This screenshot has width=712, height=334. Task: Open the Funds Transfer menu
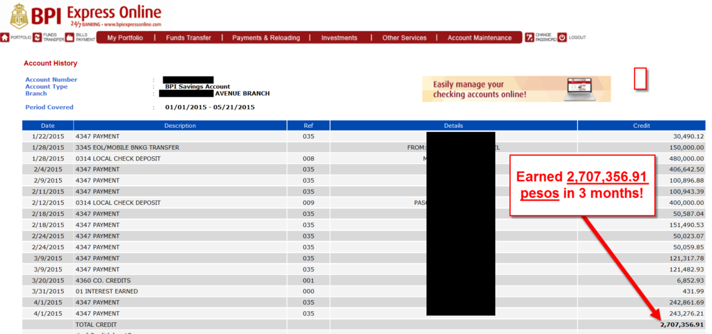point(188,38)
